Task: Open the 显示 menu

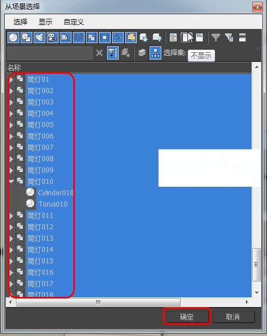Action: pyautogui.click(x=45, y=22)
